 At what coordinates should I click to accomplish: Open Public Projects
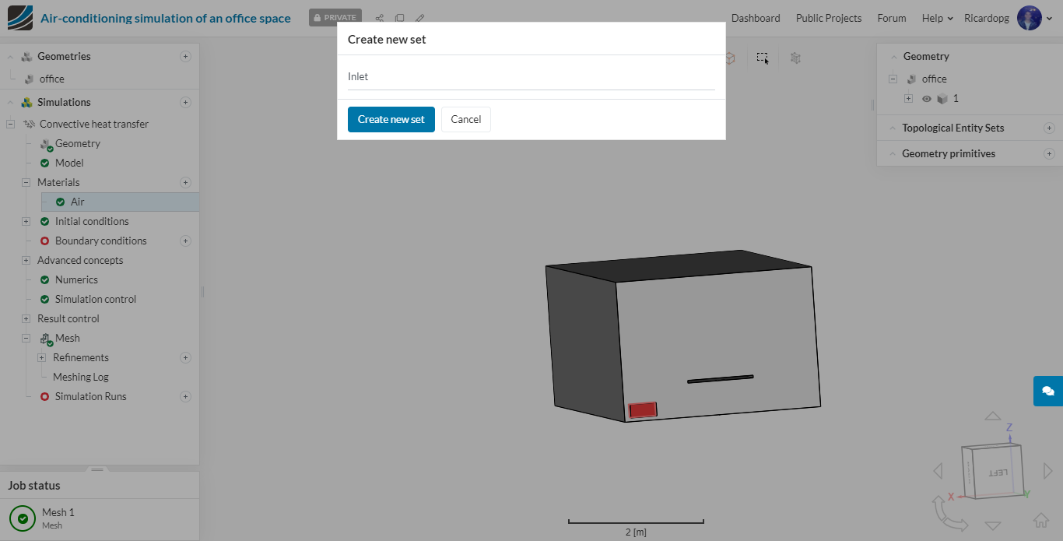[x=829, y=18]
